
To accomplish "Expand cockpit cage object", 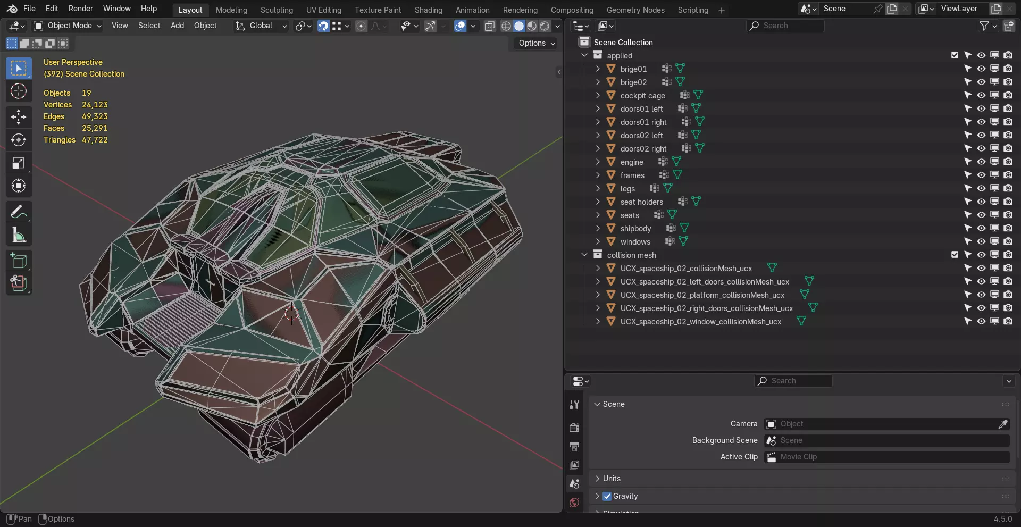I will [598, 95].
